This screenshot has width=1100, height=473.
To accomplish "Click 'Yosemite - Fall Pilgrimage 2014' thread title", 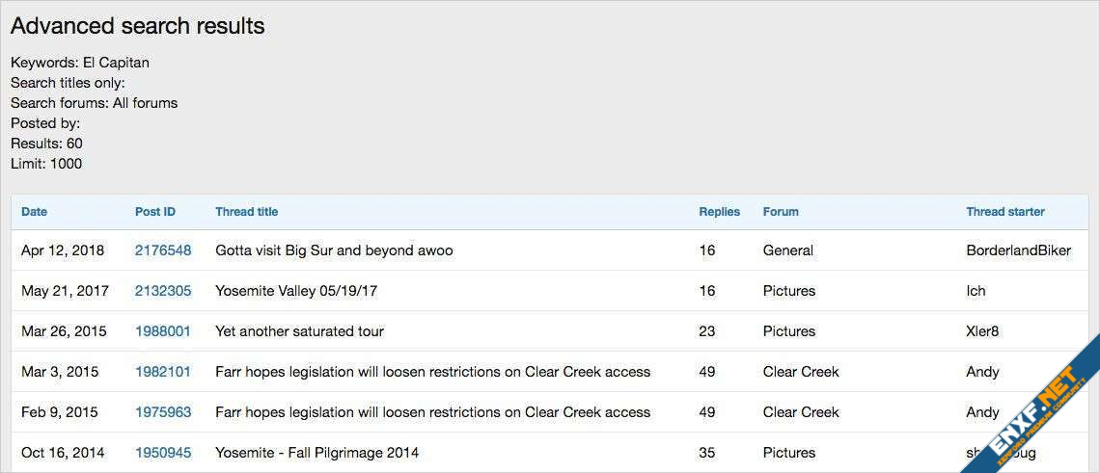I will (316, 453).
